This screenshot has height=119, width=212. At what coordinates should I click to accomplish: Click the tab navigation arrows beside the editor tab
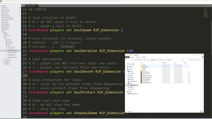(23, 6)
